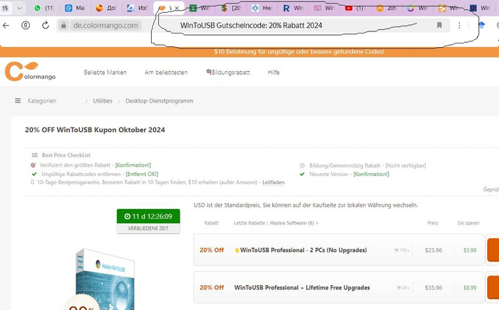Click the $35.96 price
This screenshot has width=499, height=310.
point(433,288)
